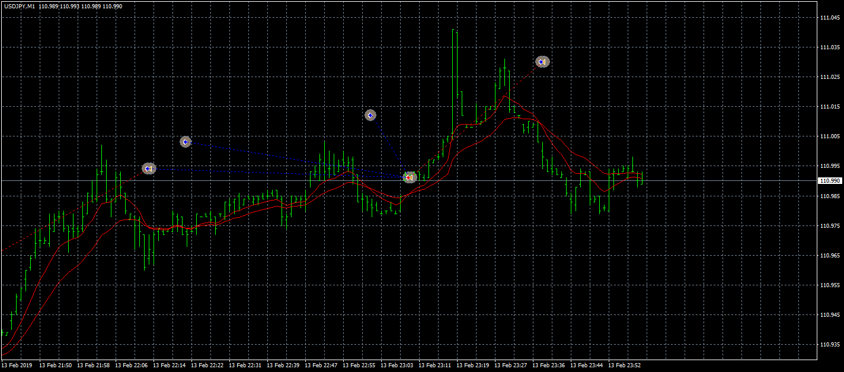
Task: Click the '13 Feb 22:06' time label
Action: click(131, 365)
